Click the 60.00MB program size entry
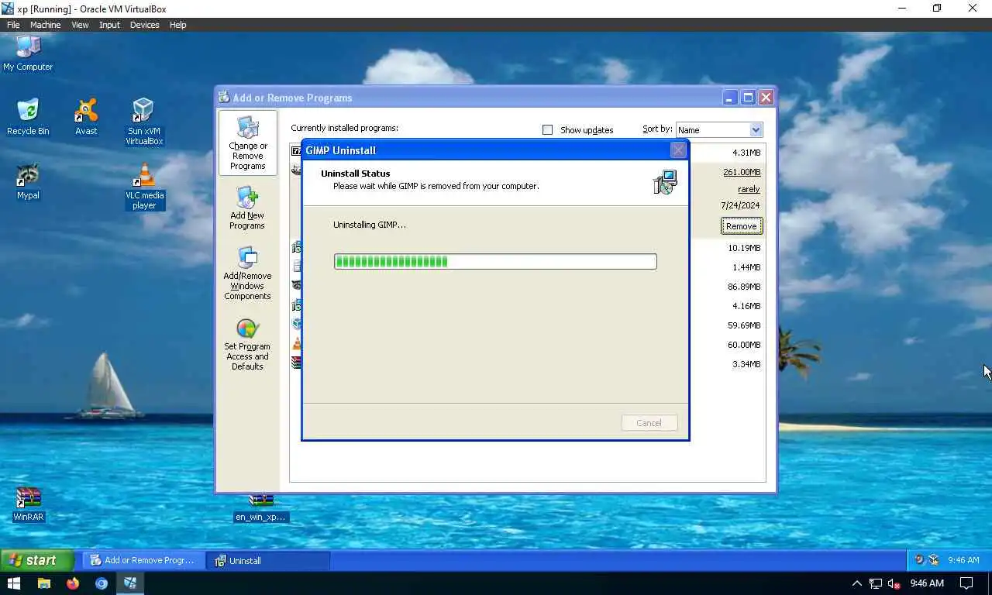992x595 pixels. click(744, 345)
